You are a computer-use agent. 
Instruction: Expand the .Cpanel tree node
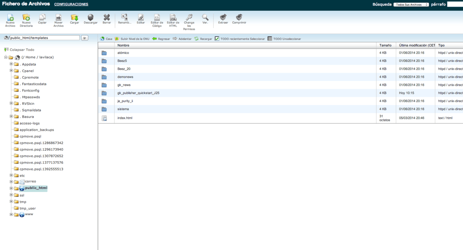click(11, 71)
